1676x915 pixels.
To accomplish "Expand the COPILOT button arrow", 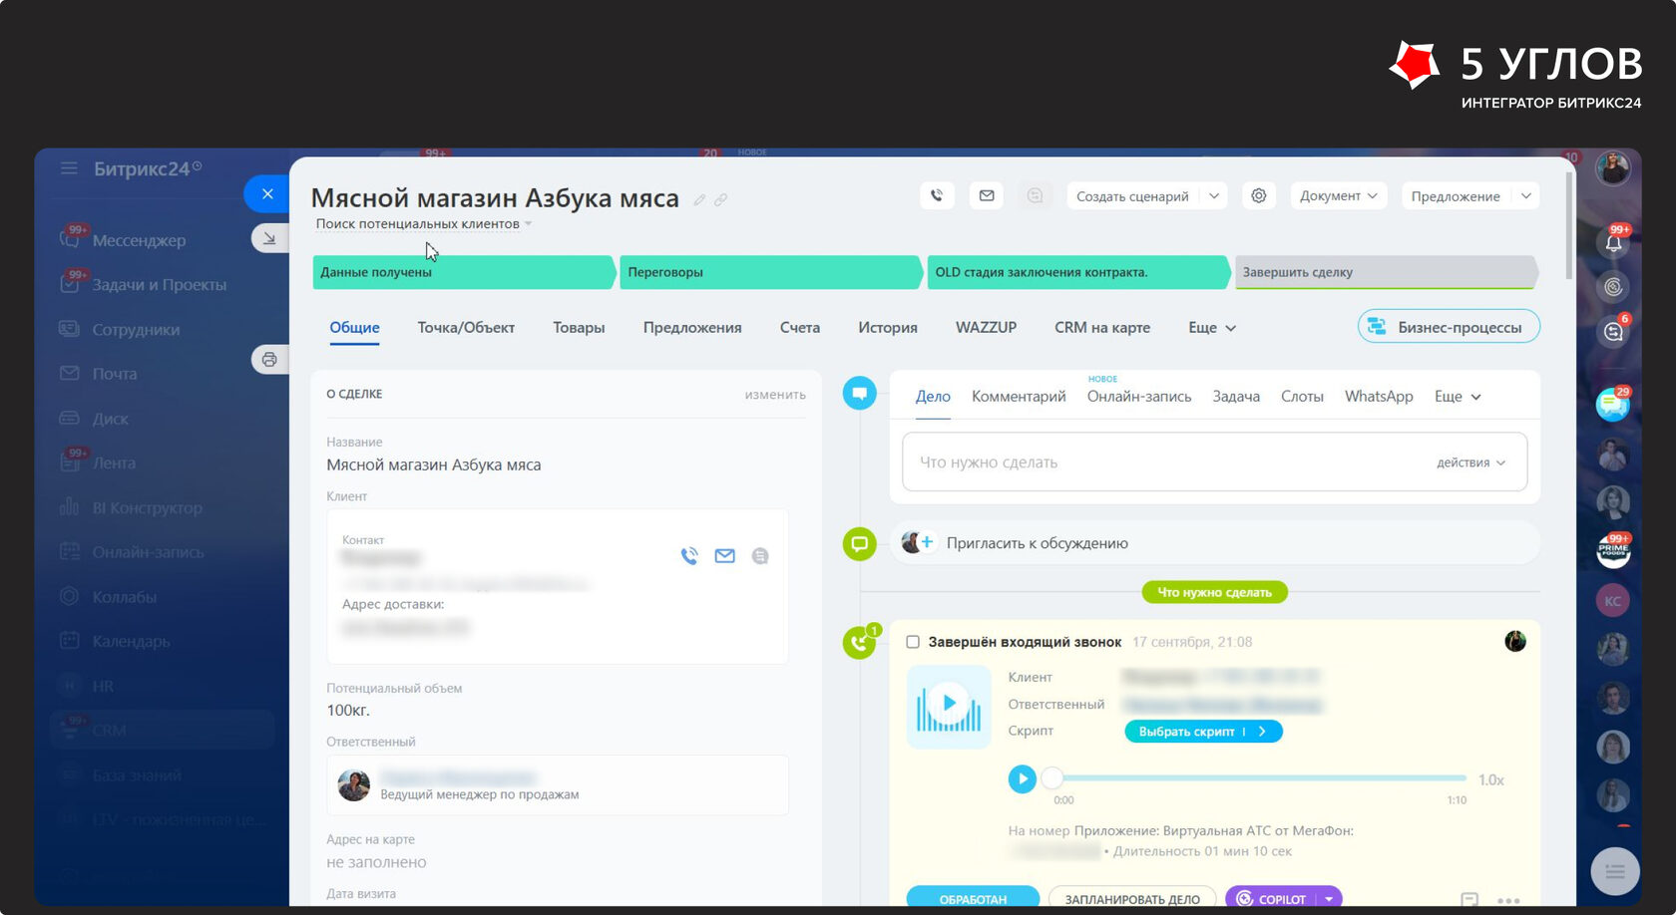I will click(1329, 899).
